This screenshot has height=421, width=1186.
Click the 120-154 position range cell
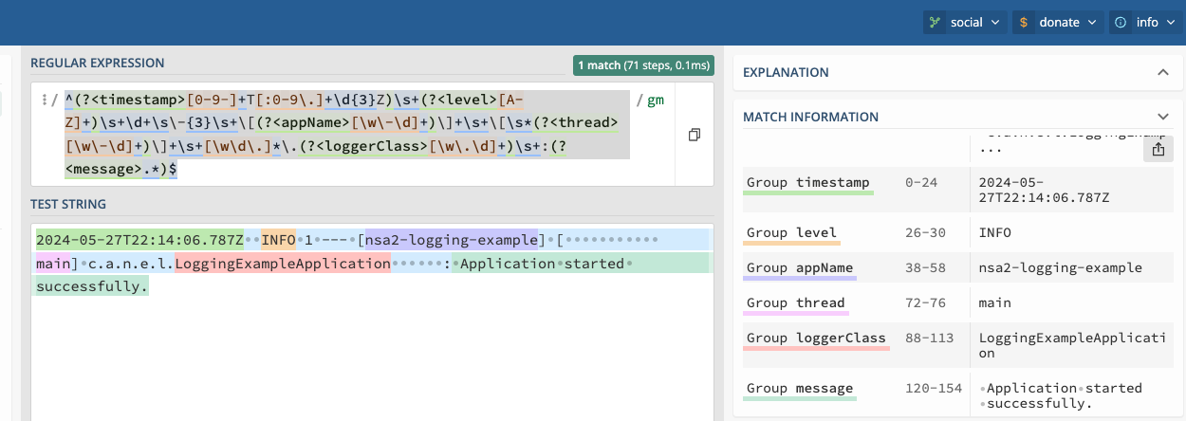pos(933,388)
